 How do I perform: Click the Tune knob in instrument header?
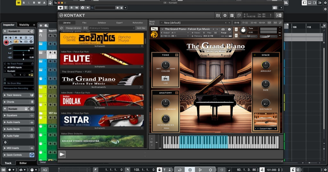point(243,30)
